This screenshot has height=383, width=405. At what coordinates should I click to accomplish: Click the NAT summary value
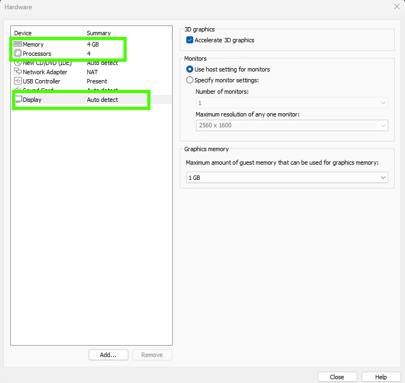pyautogui.click(x=92, y=72)
